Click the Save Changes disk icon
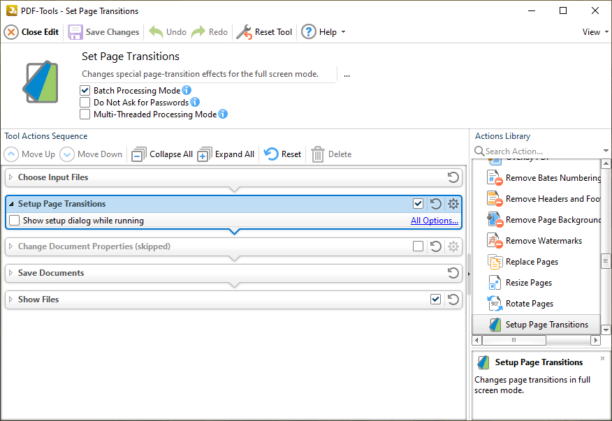Image resolution: width=612 pixels, height=421 pixels. coord(75,32)
